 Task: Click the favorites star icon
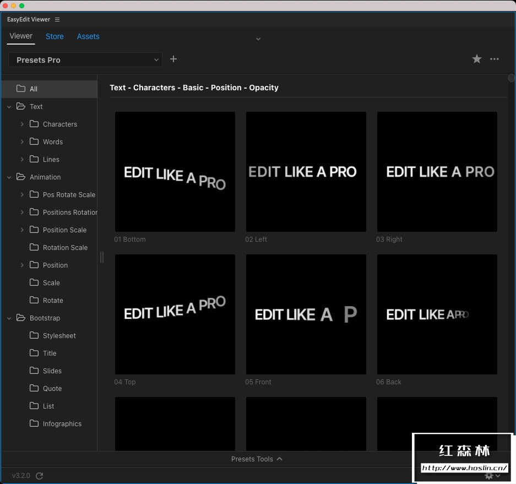coord(477,59)
